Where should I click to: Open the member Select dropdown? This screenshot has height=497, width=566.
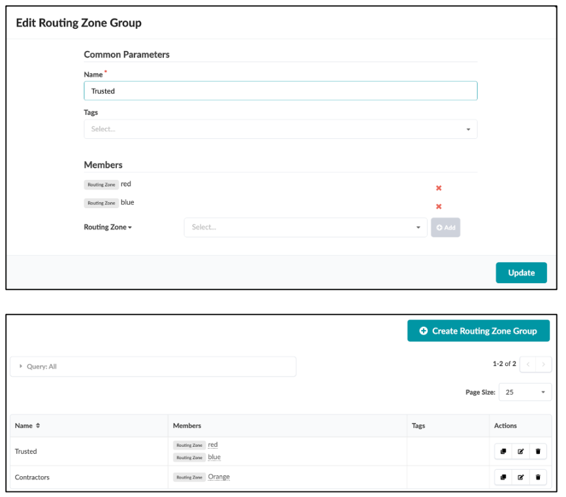coord(305,228)
